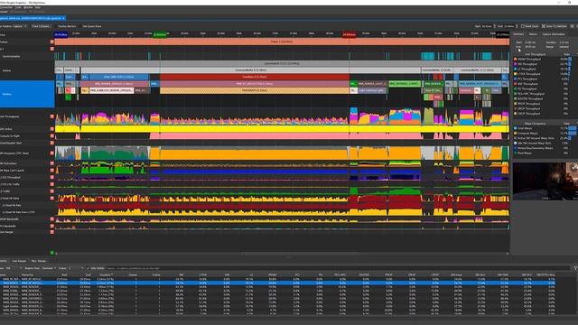Toggle the square beside the Frames row
Image resolution: width=578 pixels, height=325 pixels.
coord(52,42)
